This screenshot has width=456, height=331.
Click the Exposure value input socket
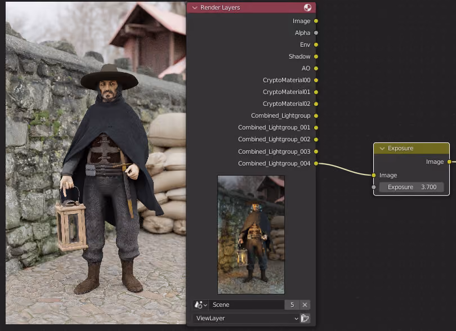click(374, 187)
